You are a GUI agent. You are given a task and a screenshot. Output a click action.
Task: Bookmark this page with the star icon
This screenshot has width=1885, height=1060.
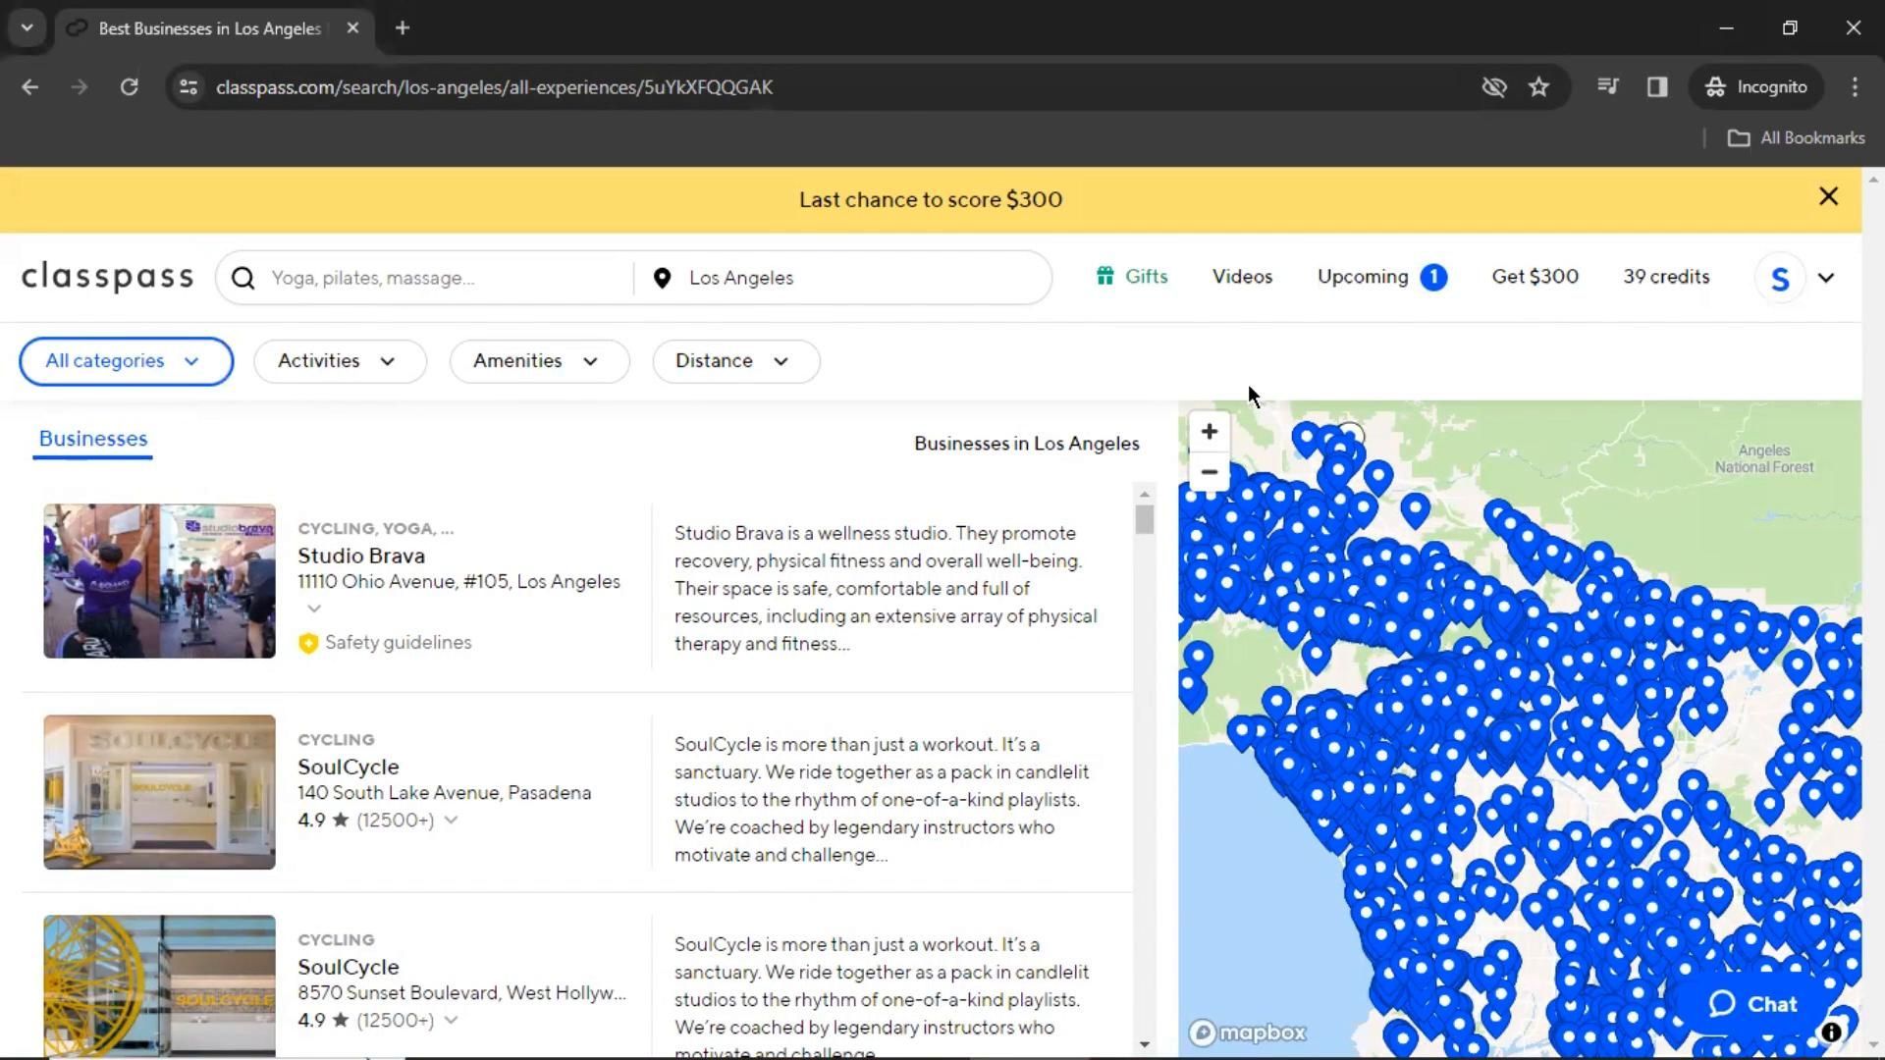pyautogui.click(x=1538, y=86)
